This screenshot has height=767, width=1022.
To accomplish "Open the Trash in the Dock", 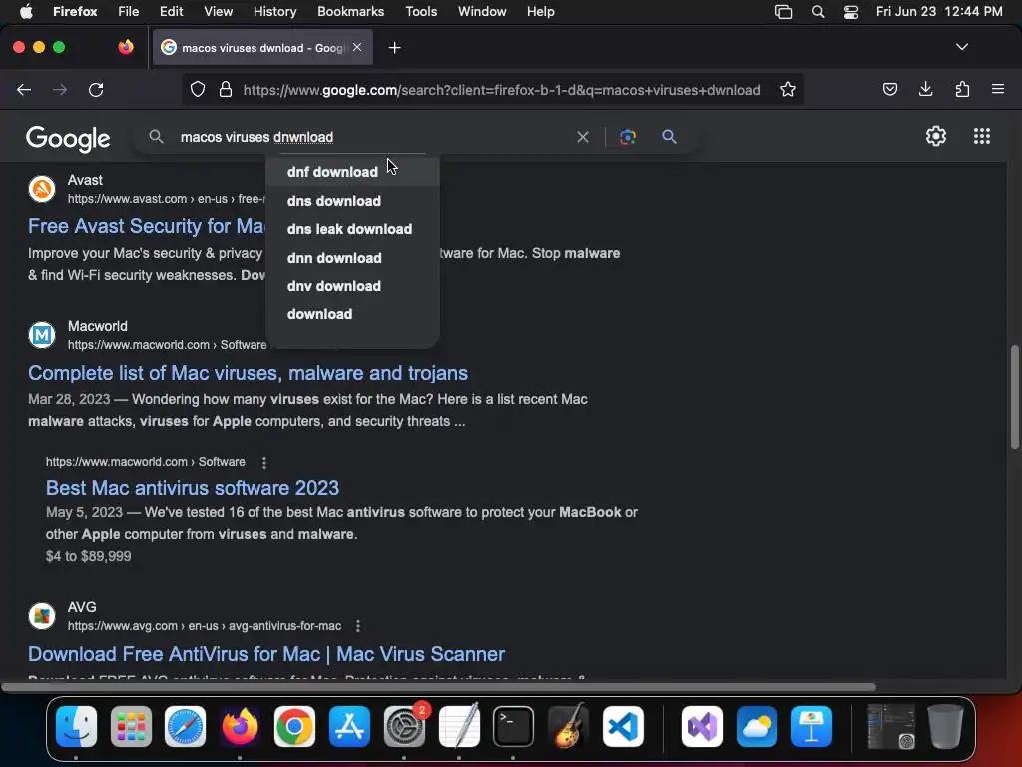I will tap(946, 726).
